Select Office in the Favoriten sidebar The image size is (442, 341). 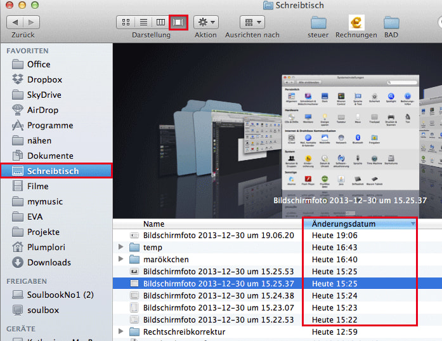pos(56,64)
